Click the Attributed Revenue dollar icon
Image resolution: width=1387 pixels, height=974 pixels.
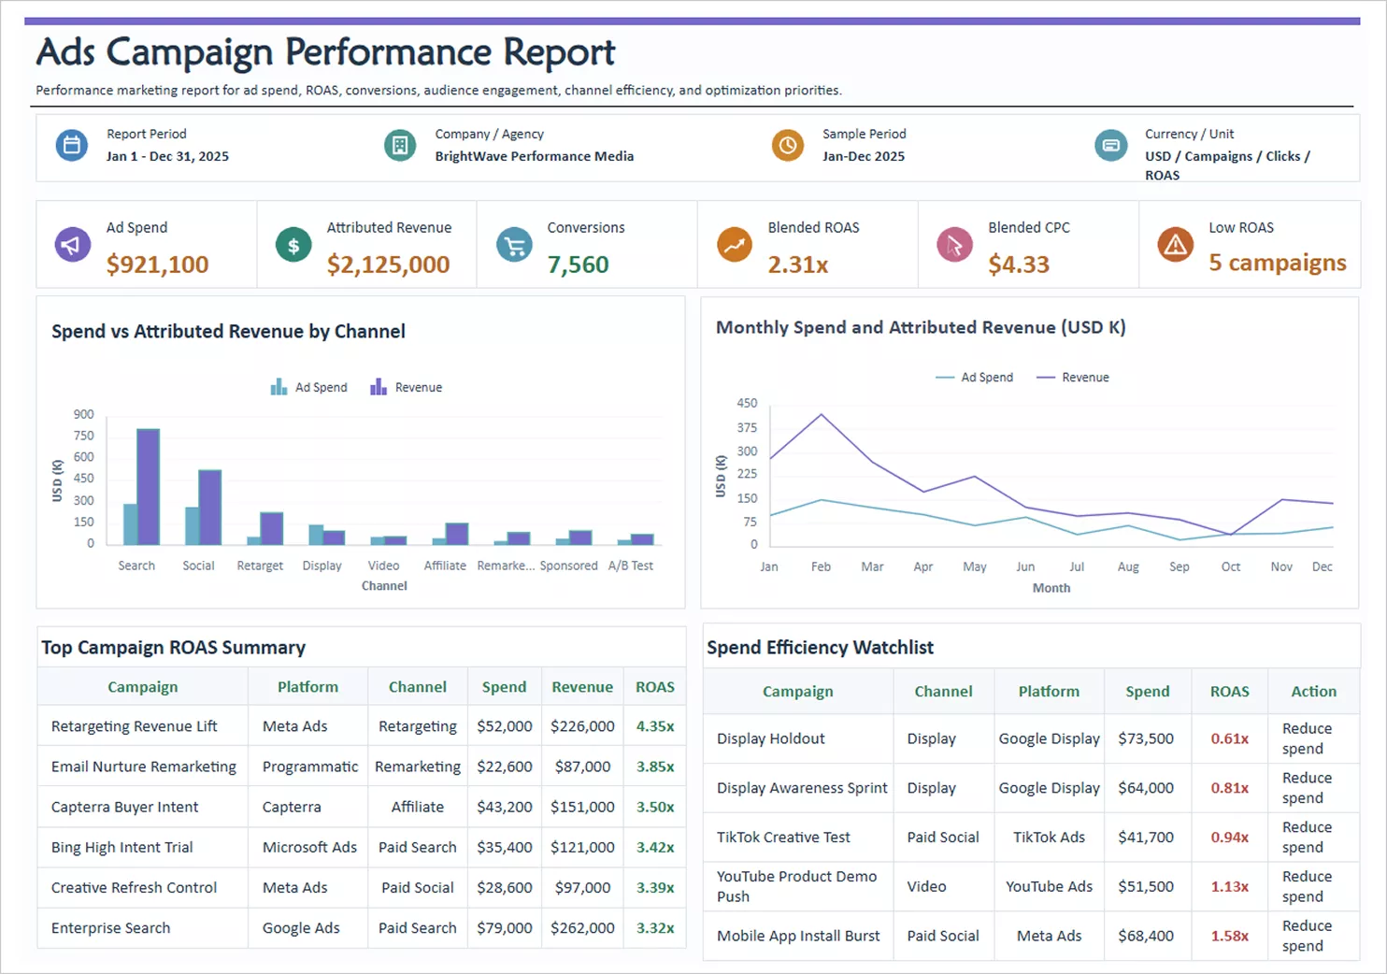coord(293,245)
